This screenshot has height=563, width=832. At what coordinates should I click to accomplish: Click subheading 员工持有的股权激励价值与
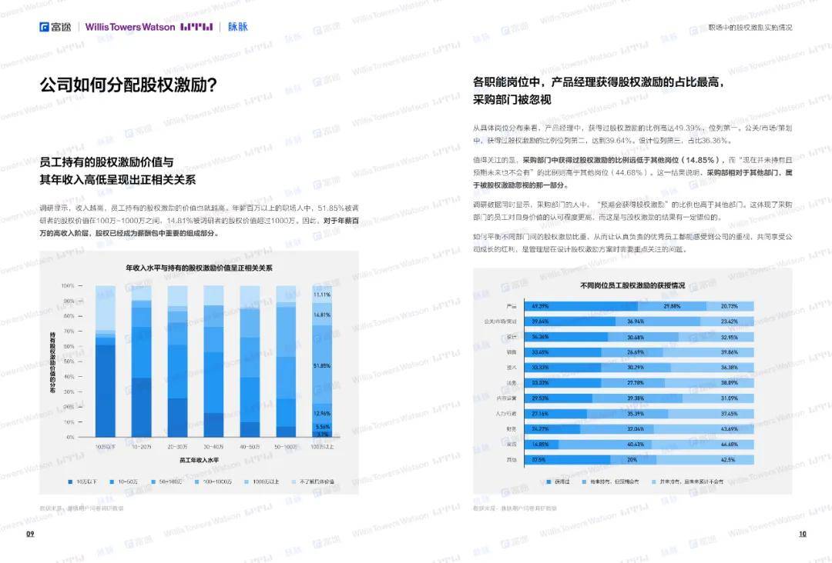coord(106,162)
